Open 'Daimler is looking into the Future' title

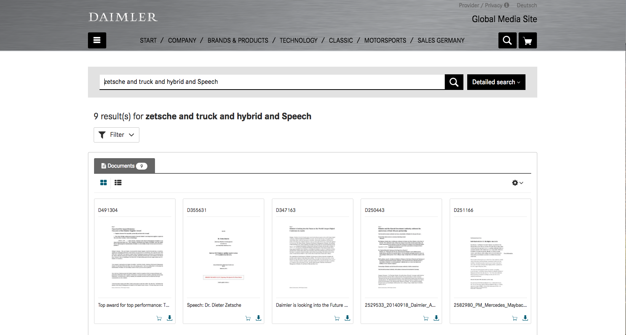312,305
